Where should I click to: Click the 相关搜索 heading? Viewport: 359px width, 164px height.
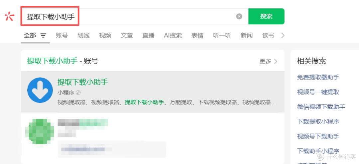point(311,61)
